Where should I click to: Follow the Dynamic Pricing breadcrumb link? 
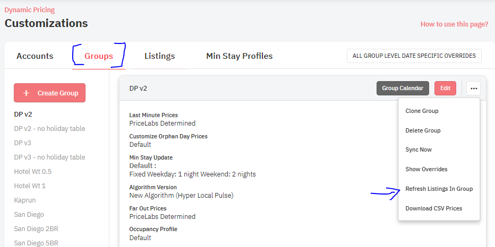click(x=29, y=10)
